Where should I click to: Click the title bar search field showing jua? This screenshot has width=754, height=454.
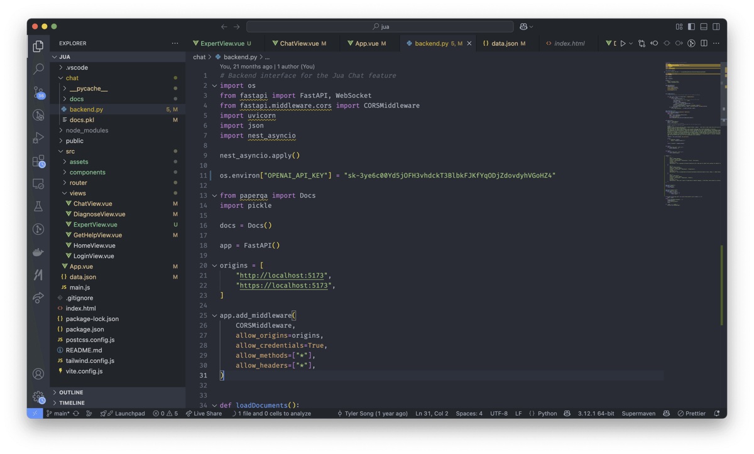(380, 26)
